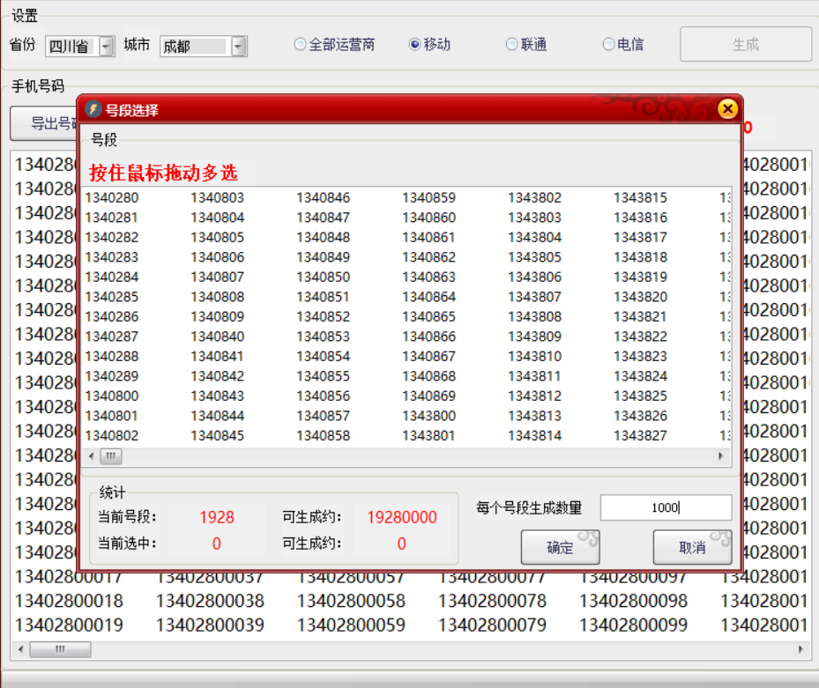Select segment 1340840
Screen dimensions: 819x688
click(x=217, y=337)
